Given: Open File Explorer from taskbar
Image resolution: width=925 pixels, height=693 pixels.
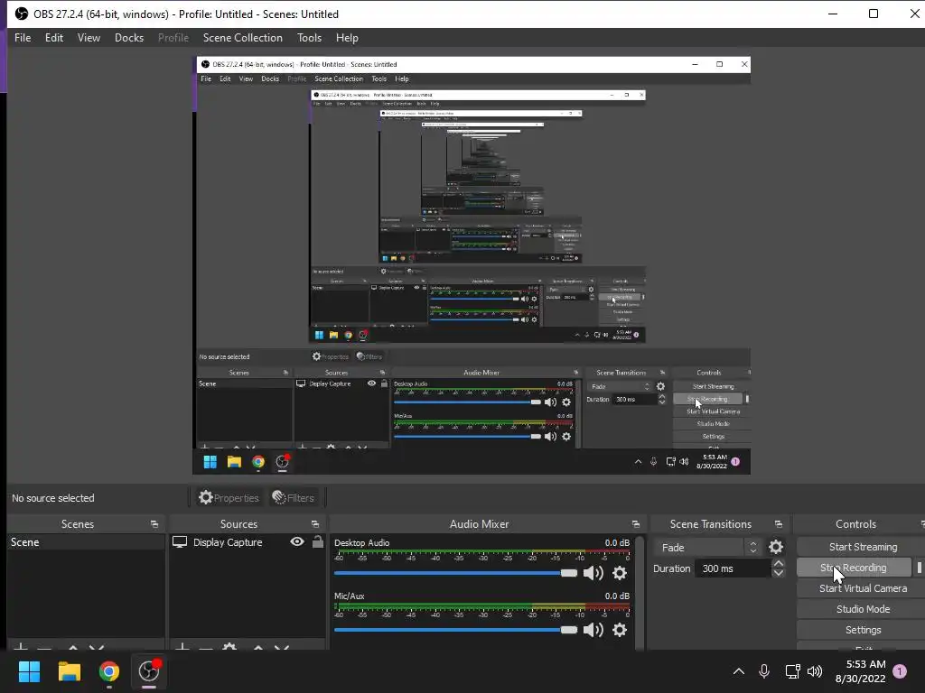Looking at the screenshot, I should pyautogui.click(x=69, y=671).
